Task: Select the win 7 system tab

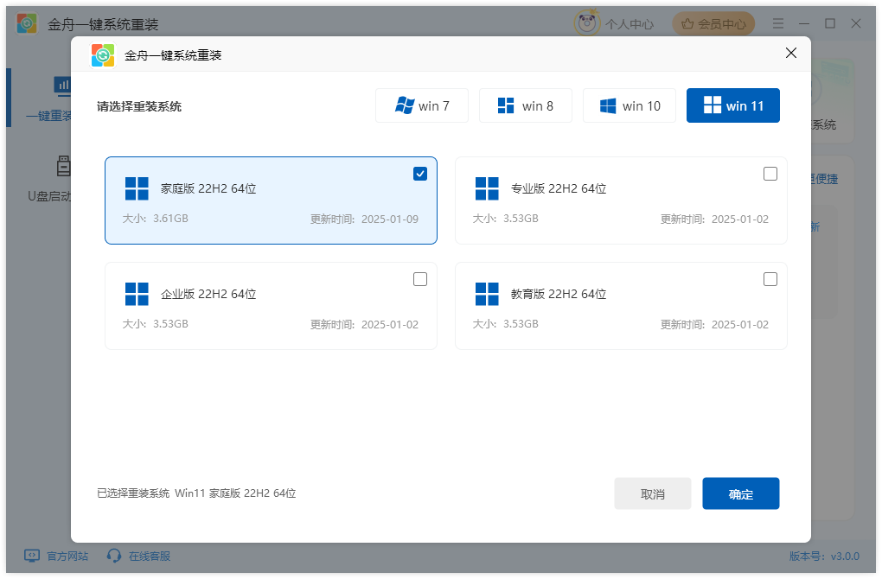Action: point(422,105)
